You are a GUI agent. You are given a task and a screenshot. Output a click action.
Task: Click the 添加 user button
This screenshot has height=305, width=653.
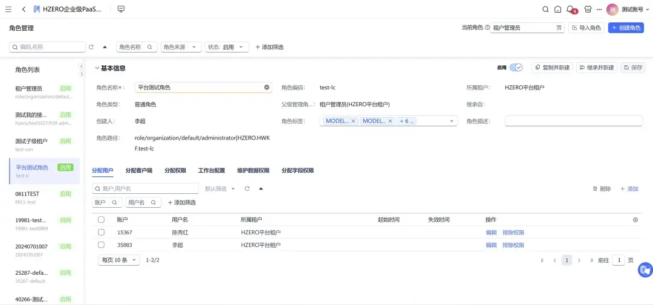(x=629, y=188)
